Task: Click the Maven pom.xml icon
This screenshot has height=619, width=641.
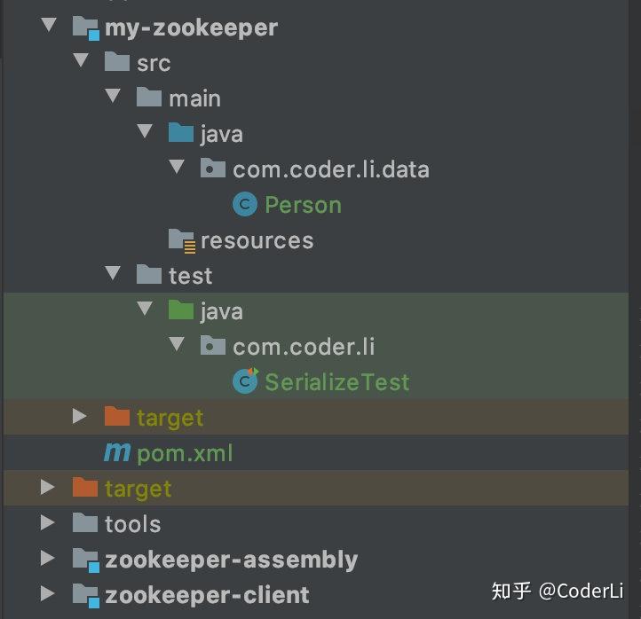Action: coord(117,453)
